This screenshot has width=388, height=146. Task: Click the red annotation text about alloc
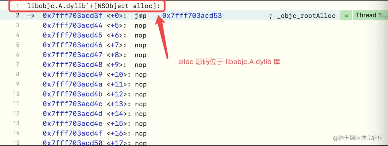[229, 62]
